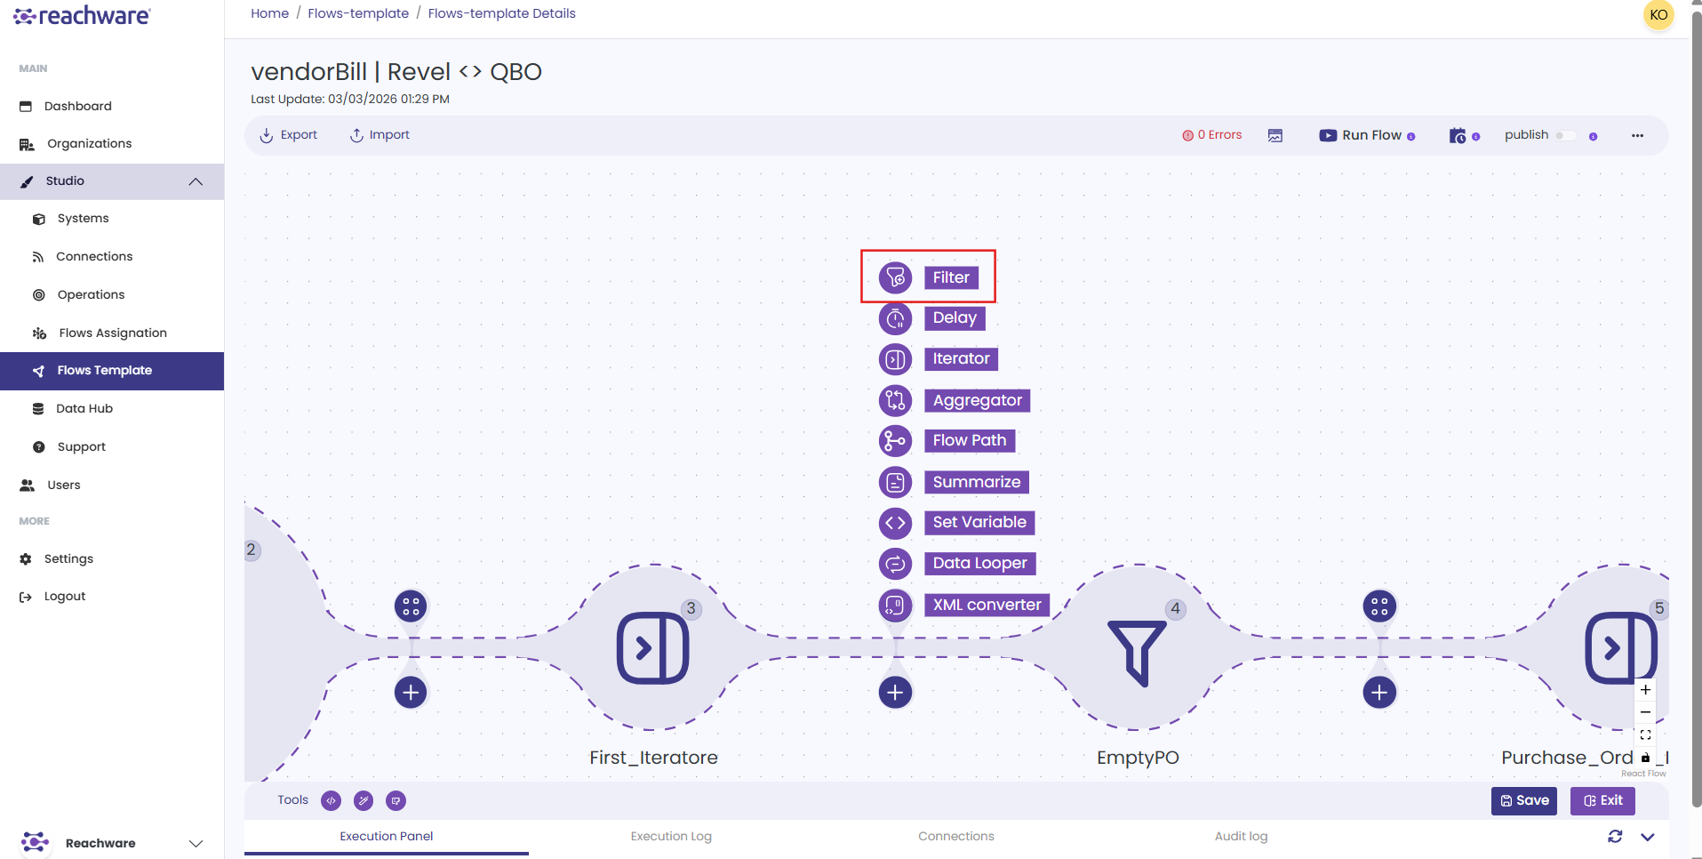Screen dimensions: 1702x859
Task: Open the three-dots more options menu
Action: pyautogui.click(x=1637, y=135)
